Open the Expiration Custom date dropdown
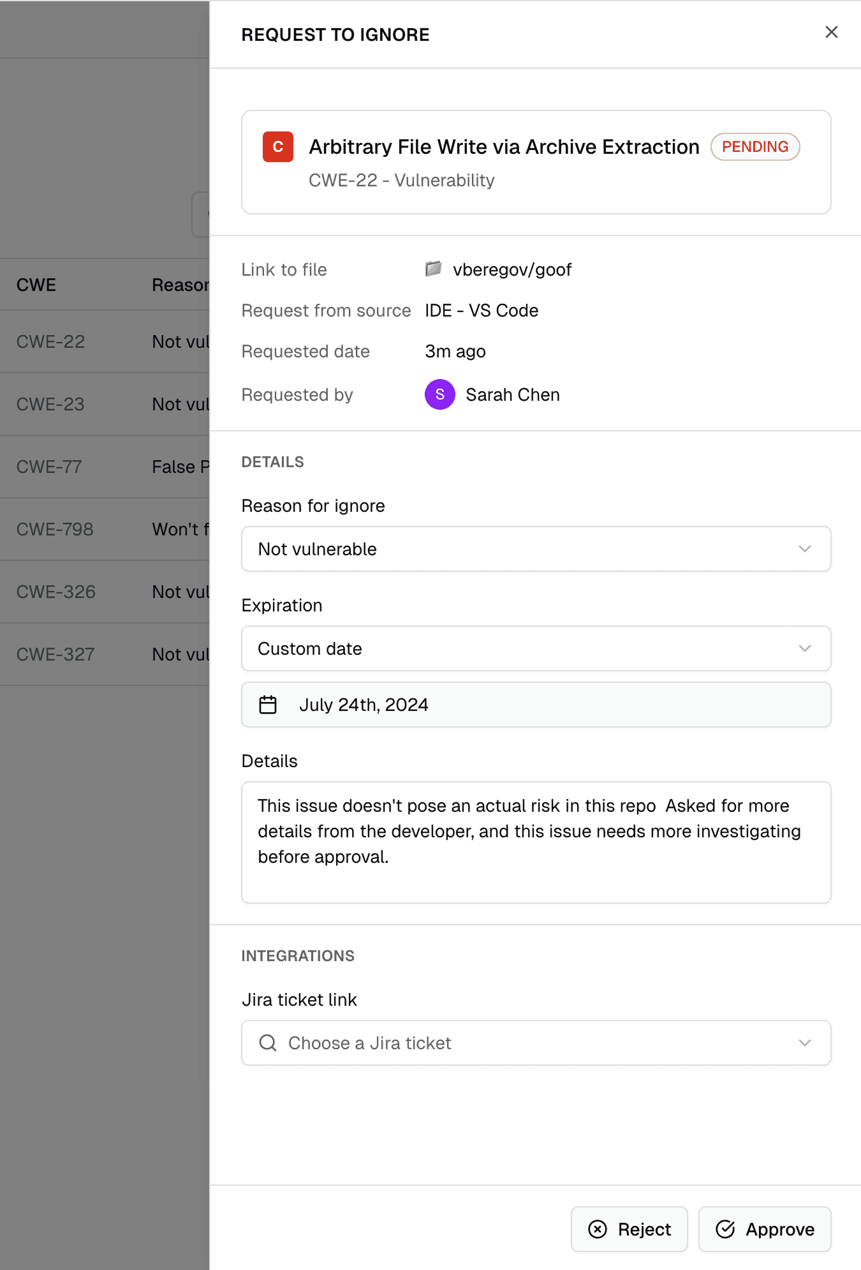Image resolution: width=861 pixels, height=1270 pixels. click(536, 648)
